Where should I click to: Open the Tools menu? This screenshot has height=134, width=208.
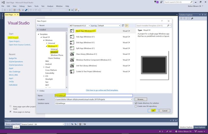[36, 6]
